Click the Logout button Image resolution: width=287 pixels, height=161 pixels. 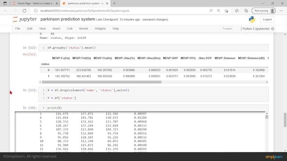click(267, 19)
